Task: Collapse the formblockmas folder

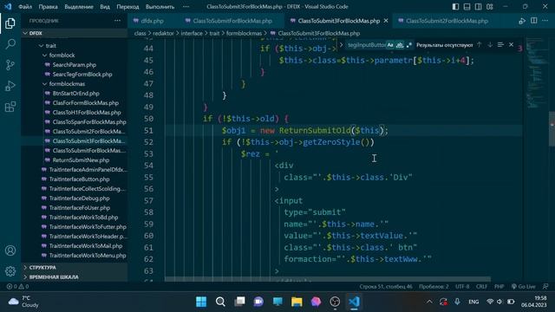Action: point(45,84)
